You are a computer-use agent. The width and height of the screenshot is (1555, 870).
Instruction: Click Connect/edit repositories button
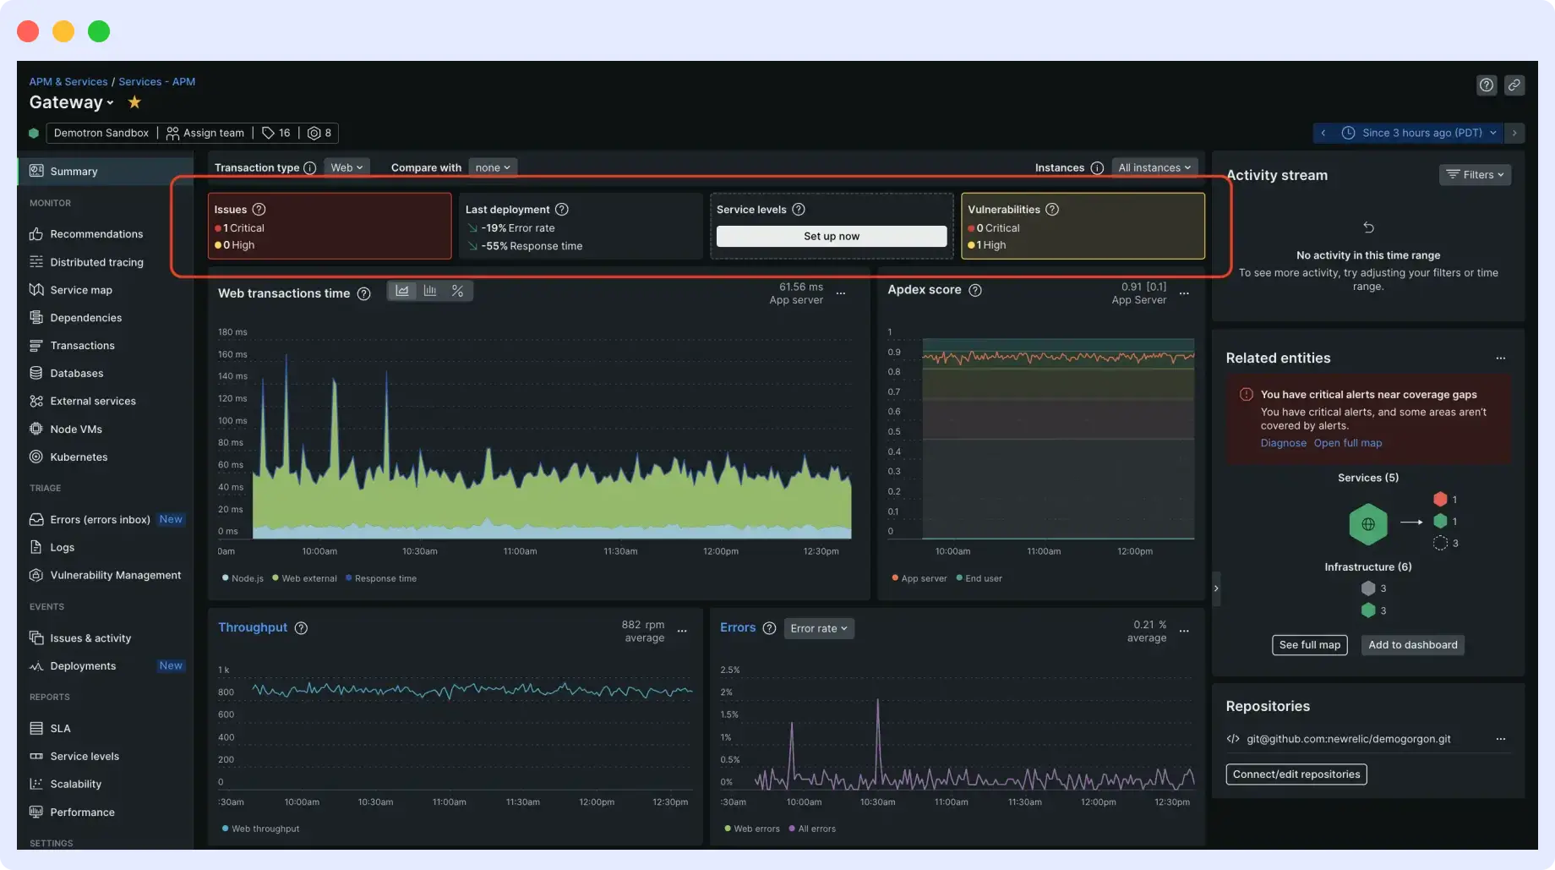coord(1296,774)
